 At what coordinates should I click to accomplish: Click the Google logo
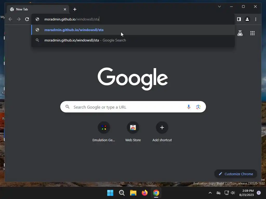click(133, 79)
